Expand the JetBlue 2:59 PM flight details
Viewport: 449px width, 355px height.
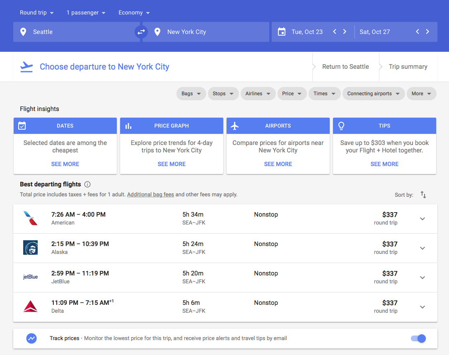(x=422, y=278)
